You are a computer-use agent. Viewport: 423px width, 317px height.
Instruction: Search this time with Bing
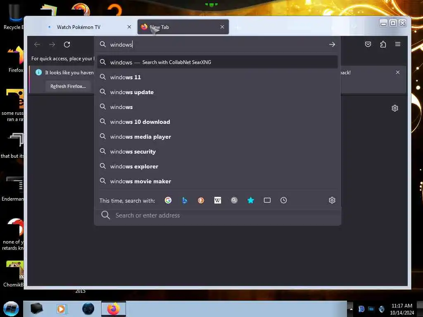(185, 200)
